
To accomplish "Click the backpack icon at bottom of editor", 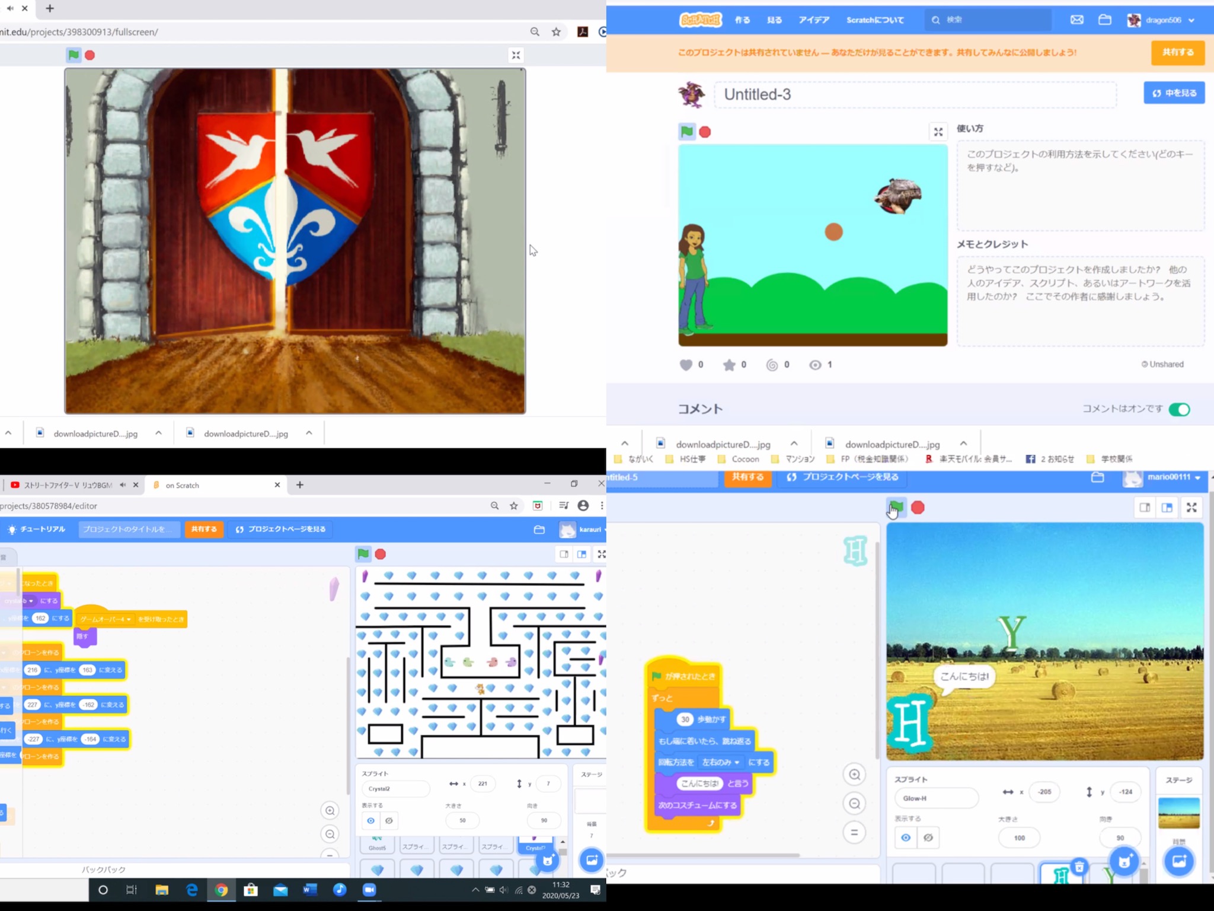I will pyautogui.click(x=103, y=869).
